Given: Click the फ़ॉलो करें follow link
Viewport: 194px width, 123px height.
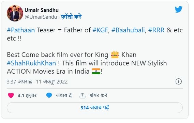Looking at the screenshot, I should (x=71, y=17).
